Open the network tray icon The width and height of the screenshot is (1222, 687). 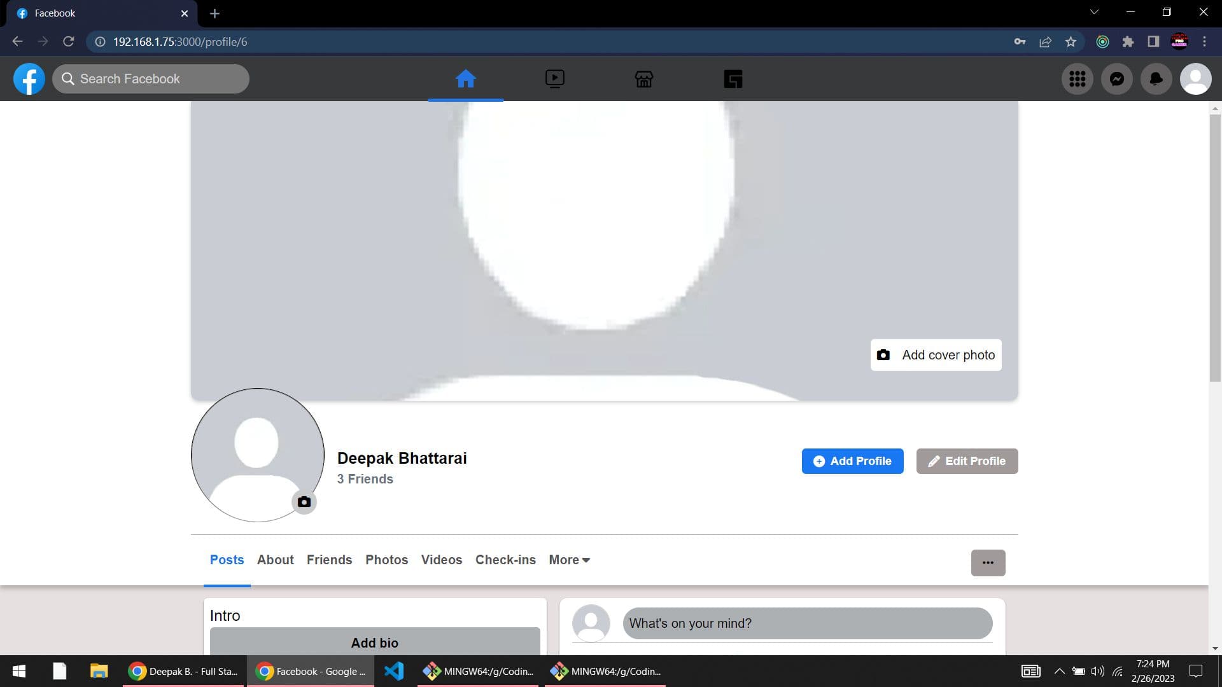[x=1118, y=671]
